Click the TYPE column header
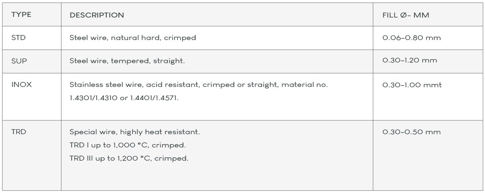Image resolution: width=485 pixels, height=193 pixels. (x=21, y=15)
